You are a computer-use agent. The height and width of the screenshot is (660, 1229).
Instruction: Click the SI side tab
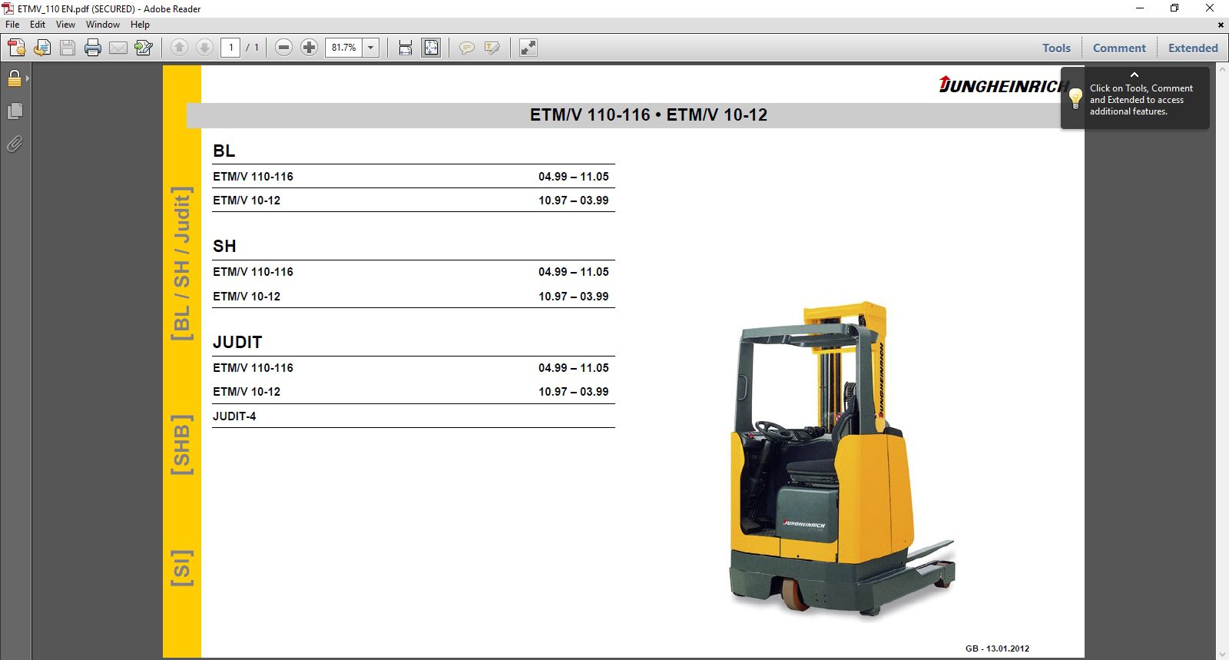point(182,568)
